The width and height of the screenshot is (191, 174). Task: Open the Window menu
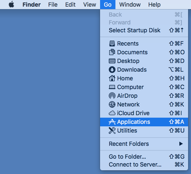[130, 5]
